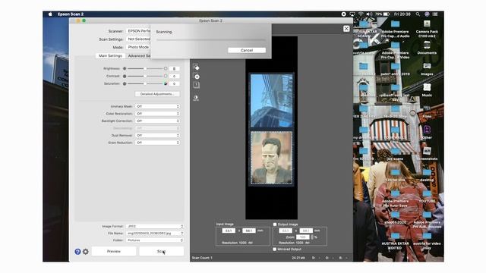Adjust the Brightness slider

point(145,68)
